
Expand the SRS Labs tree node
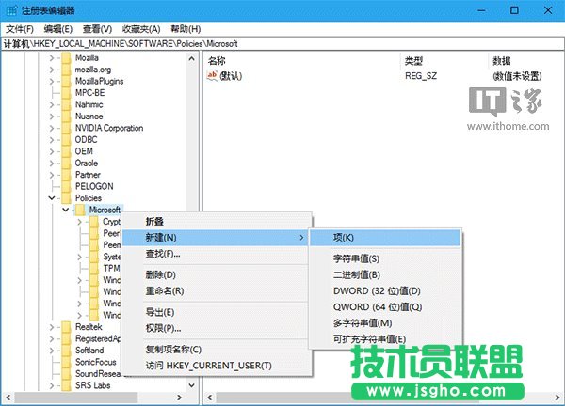pos(52,385)
